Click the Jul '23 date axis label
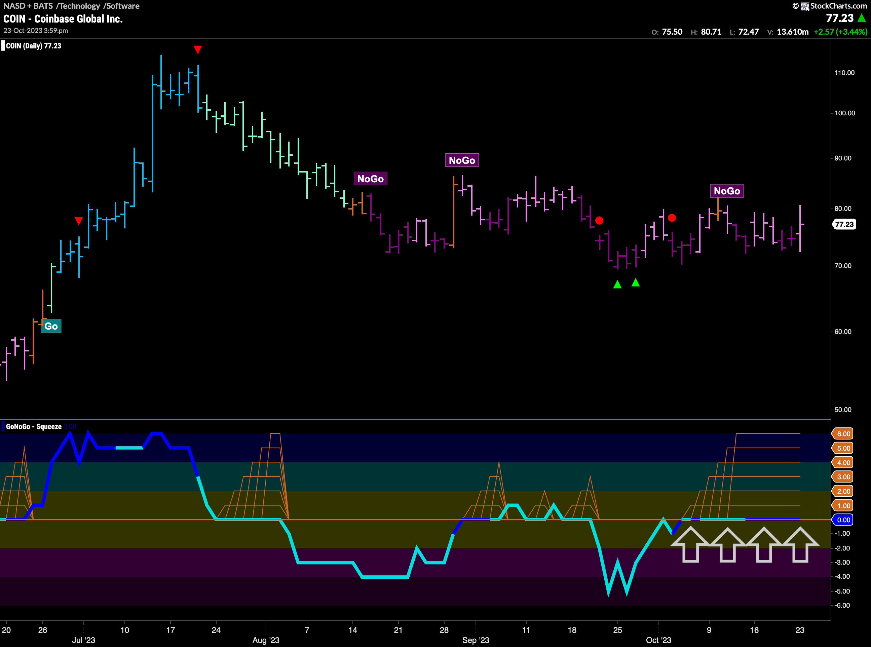The height and width of the screenshot is (647, 871). tap(83, 640)
